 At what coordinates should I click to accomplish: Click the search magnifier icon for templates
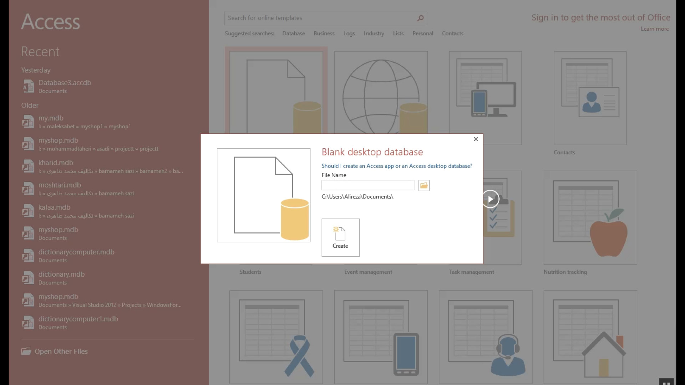coord(421,18)
